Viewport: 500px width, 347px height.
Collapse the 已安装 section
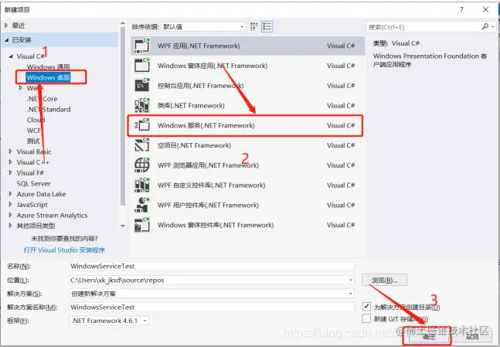point(6,40)
